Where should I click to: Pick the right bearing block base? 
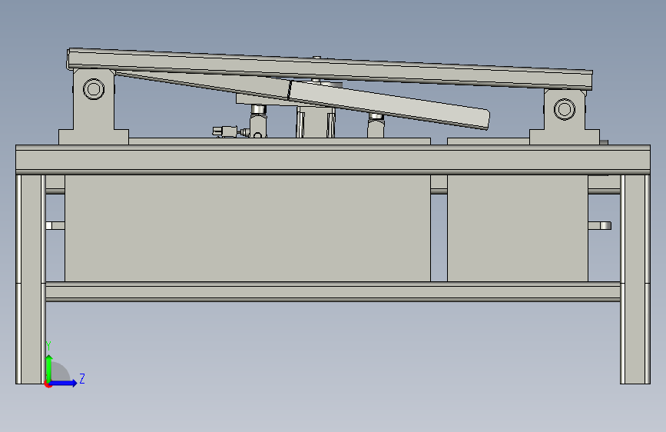pos(565,137)
